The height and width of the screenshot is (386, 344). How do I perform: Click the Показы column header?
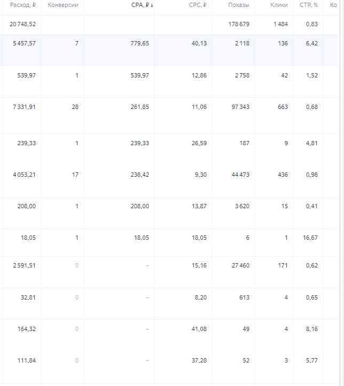click(x=238, y=5)
